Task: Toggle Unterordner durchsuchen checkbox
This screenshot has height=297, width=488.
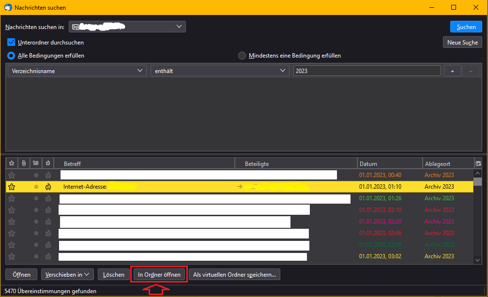Action: [11, 42]
